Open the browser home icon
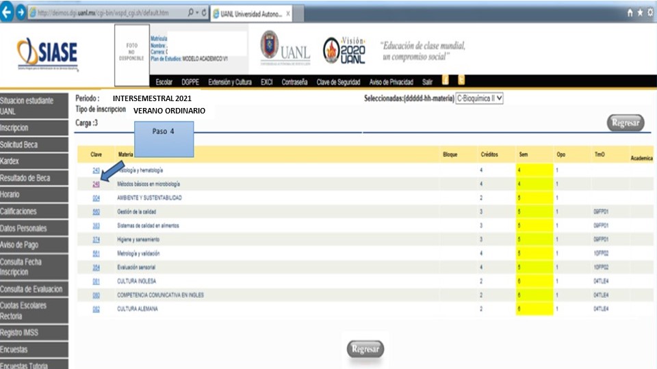This screenshot has width=657, height=369. pyautogui.click(x=630, y=12)
